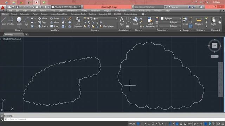Toggle layer on/off lightbulb icon
The image size is (225, 126).
point(85,19)
